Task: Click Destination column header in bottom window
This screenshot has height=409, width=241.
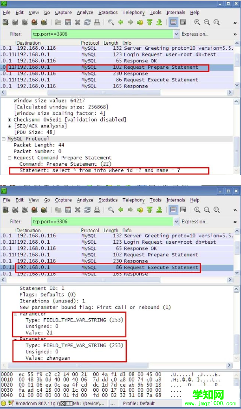Action: click(x=29, y=230)
